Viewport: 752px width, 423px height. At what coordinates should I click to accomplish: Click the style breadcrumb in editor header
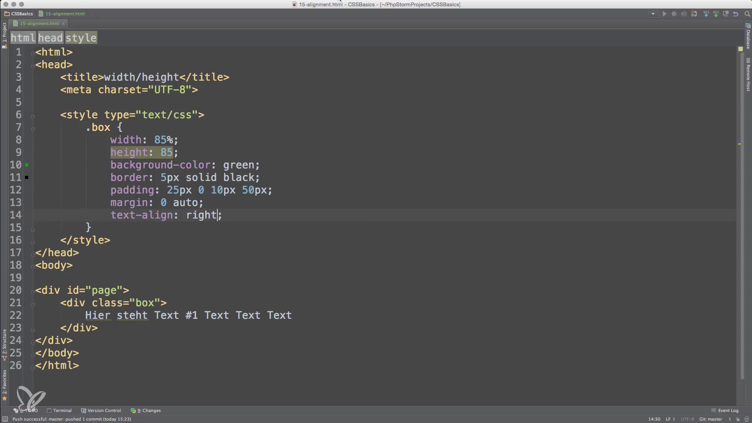[x=81, y=38]
